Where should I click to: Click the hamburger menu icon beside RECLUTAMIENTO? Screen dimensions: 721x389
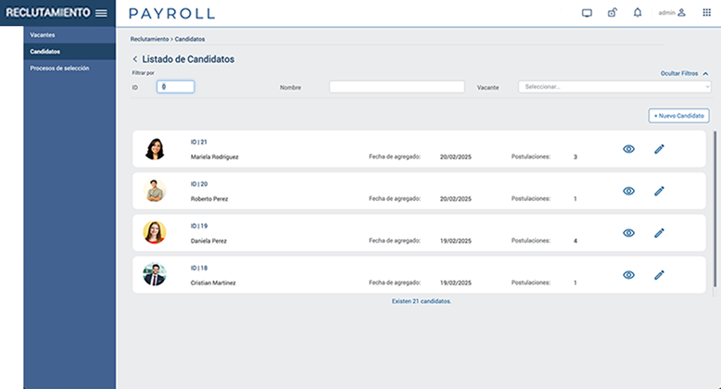pyautogui.click(x=101, y=13)
